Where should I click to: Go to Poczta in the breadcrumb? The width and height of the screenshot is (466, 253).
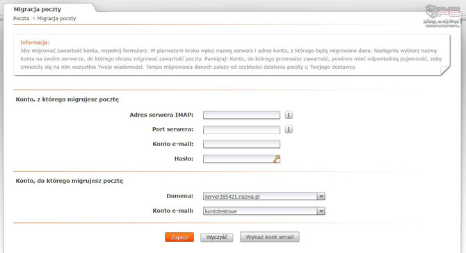[x=21, y=18]
